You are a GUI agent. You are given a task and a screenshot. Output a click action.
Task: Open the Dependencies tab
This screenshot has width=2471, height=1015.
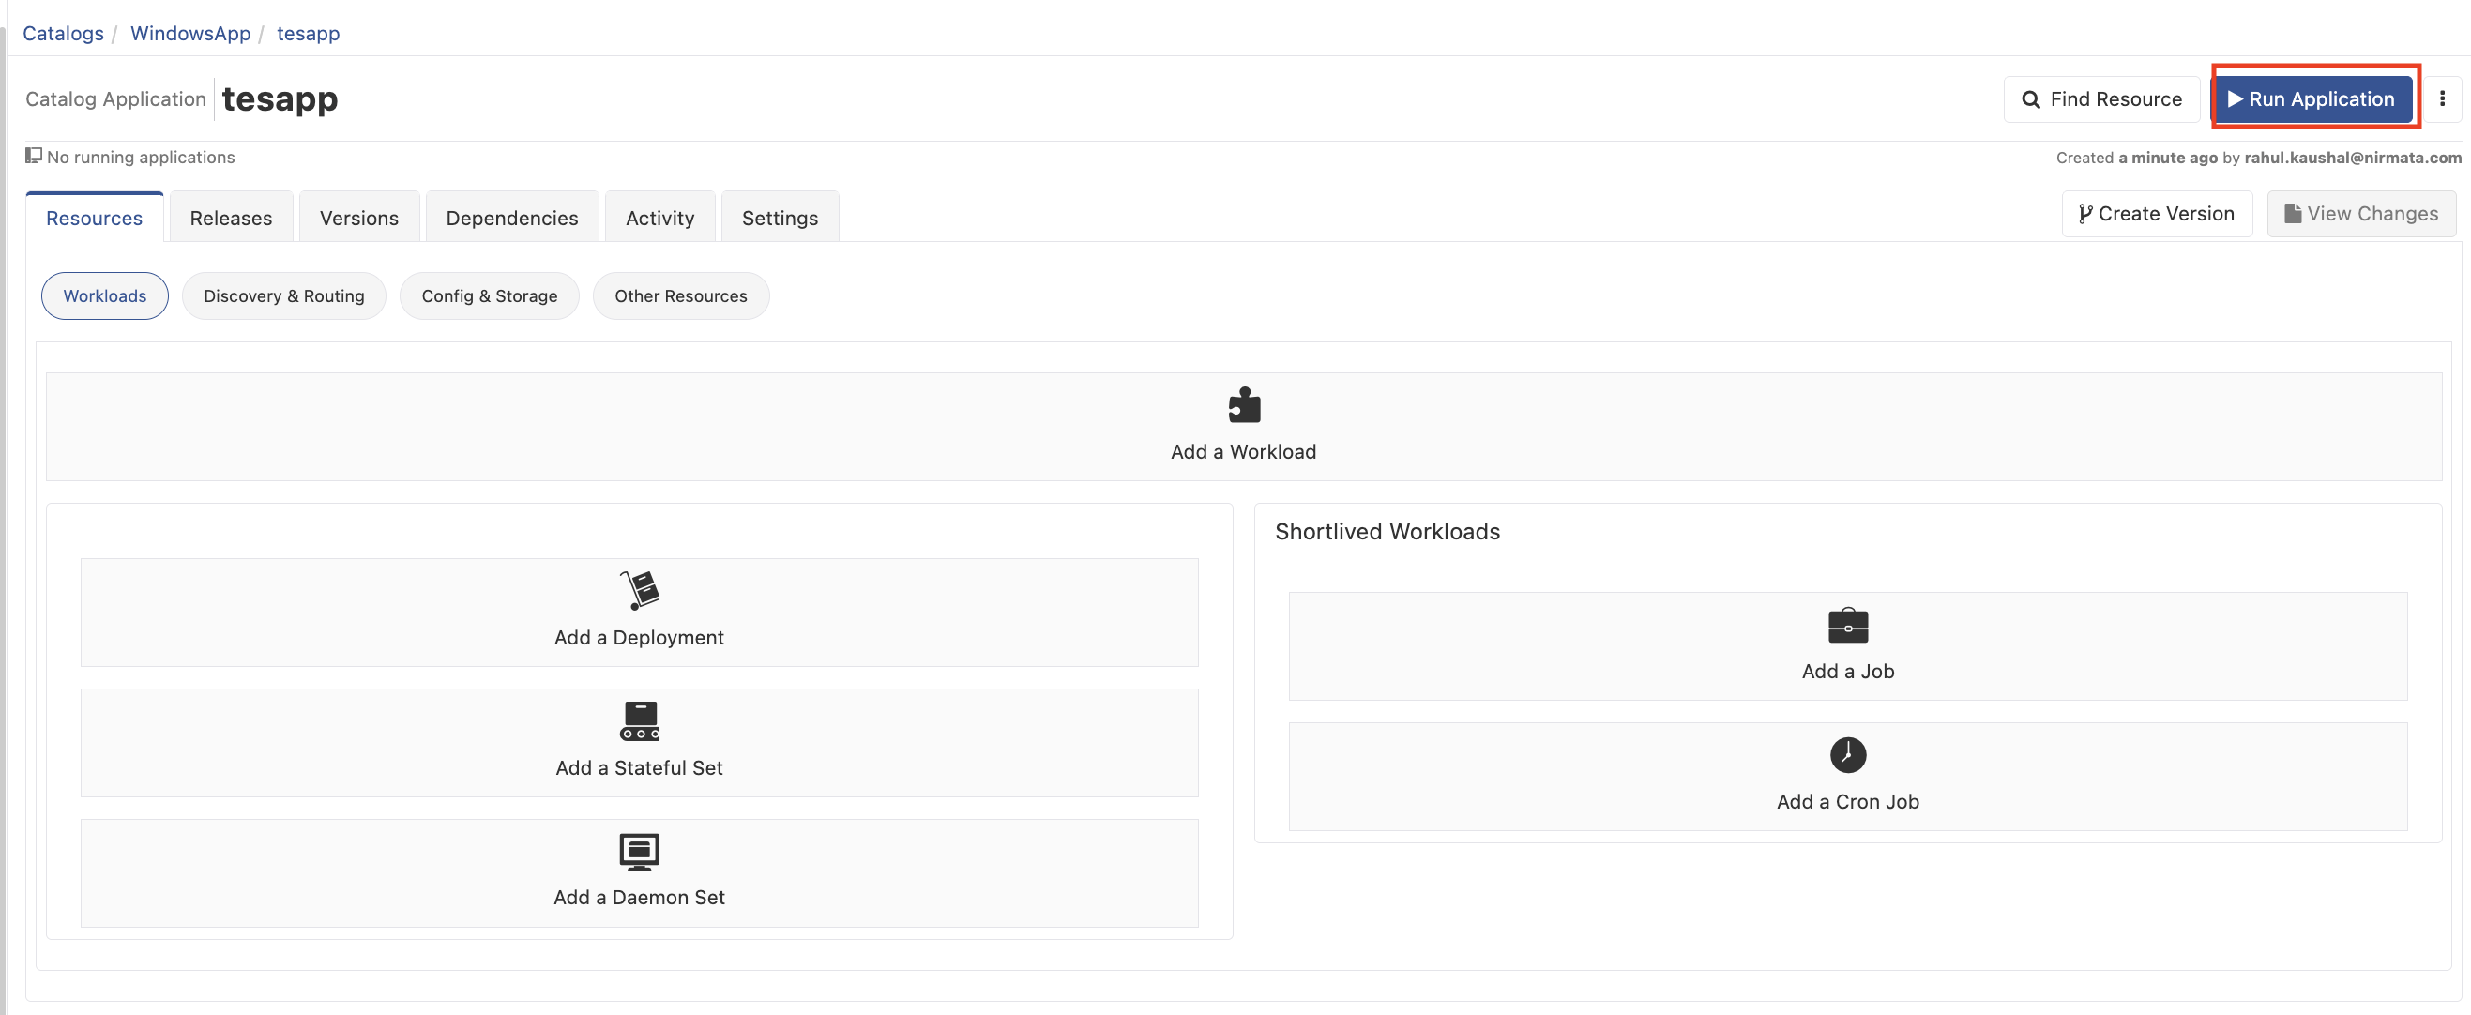[512, 218]
